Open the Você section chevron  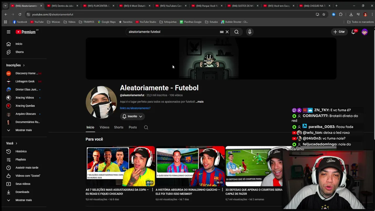point(16,143)
